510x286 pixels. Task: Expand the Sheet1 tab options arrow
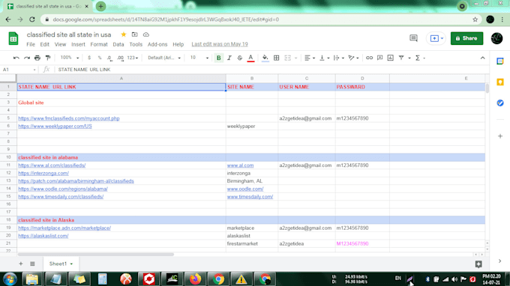pyautogui.click(x=71, y=264)
